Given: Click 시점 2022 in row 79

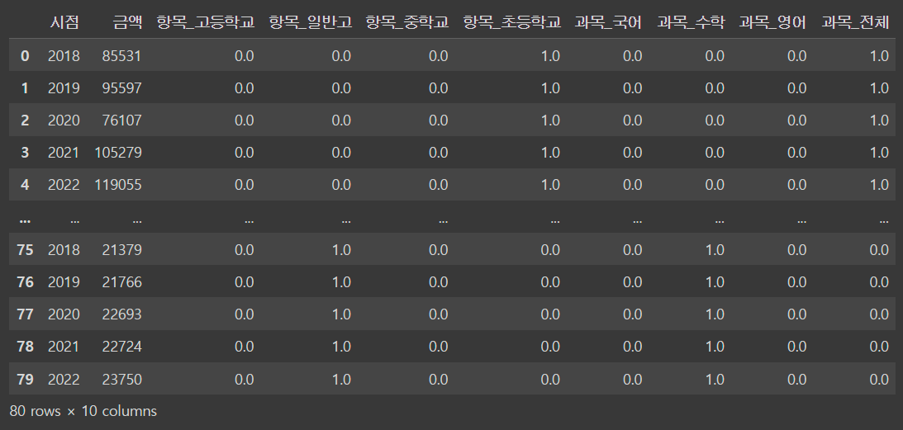Looking at the screenshot, I should (x=64, y=380).
